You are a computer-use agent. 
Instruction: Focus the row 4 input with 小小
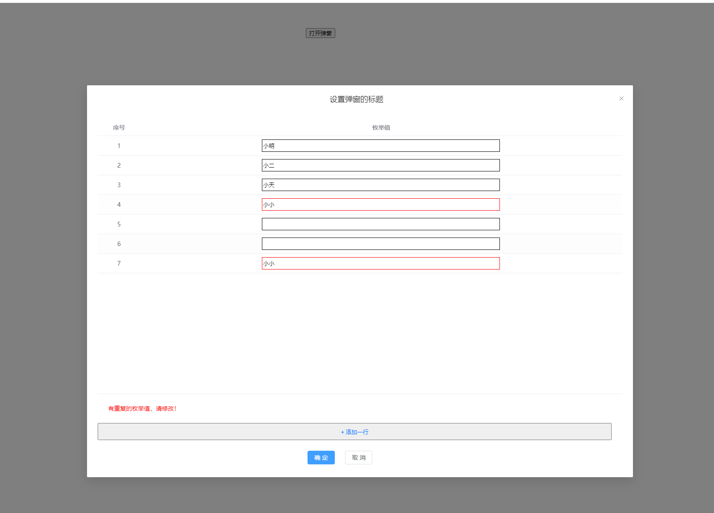coord(381,205)
